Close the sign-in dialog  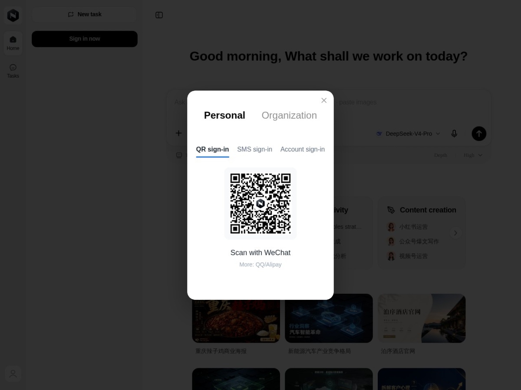click(x=324, y=101)
